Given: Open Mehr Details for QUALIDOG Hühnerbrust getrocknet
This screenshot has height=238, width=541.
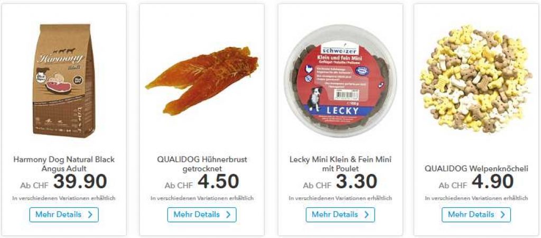Looking at the screenshot, I should click(202, 215).
